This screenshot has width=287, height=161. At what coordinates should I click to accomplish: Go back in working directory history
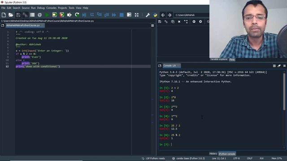(x=163, y=15)
